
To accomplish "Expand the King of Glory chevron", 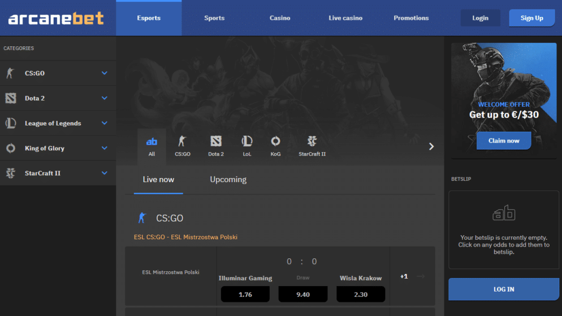I will tap(104, 148).
